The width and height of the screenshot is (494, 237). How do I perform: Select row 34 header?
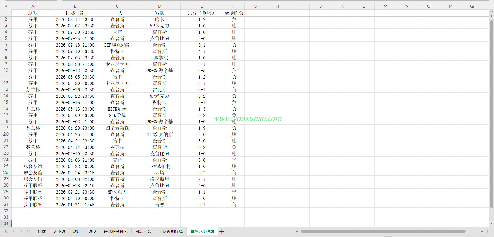tap(6, 223)
